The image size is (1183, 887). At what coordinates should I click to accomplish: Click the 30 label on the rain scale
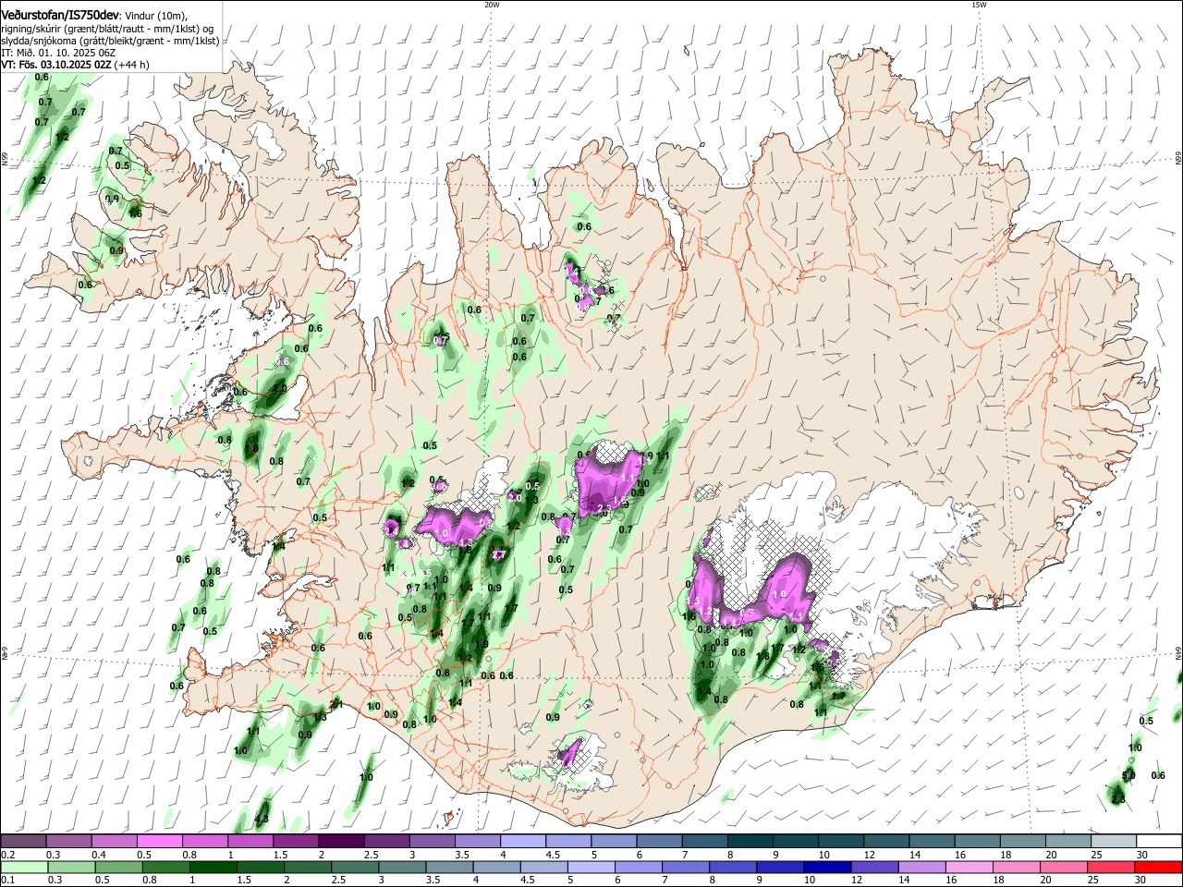tap(1141, 881)
